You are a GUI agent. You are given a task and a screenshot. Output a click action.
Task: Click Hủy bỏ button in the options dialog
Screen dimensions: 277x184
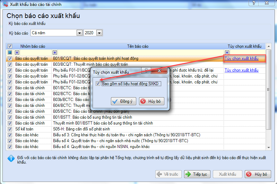(152, 101)
